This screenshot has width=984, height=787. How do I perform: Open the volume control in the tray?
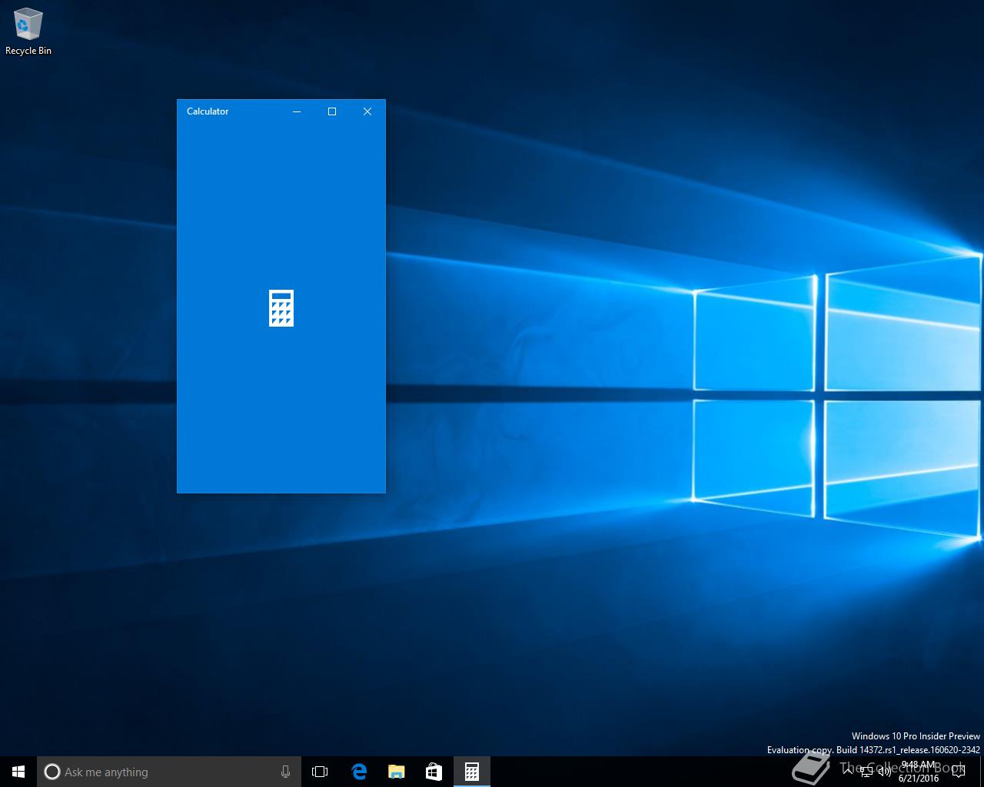[x=885, y=772]
